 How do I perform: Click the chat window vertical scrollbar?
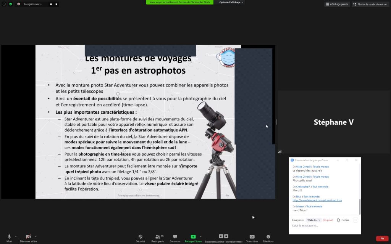(x=360, y=207)
